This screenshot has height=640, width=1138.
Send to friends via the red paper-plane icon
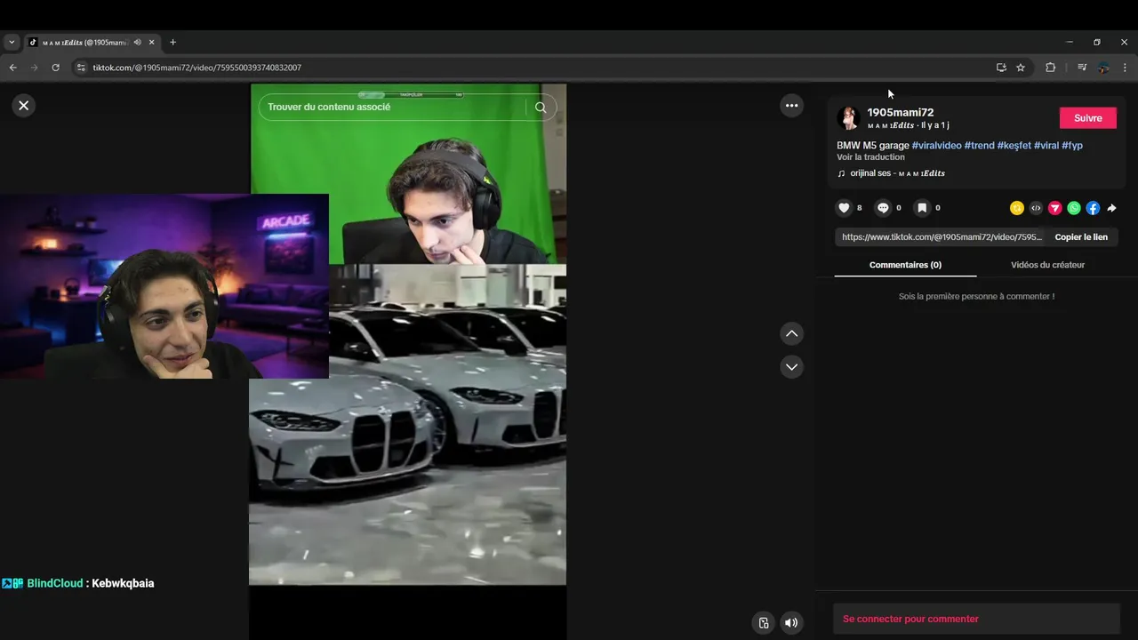tap(1054, 208)
